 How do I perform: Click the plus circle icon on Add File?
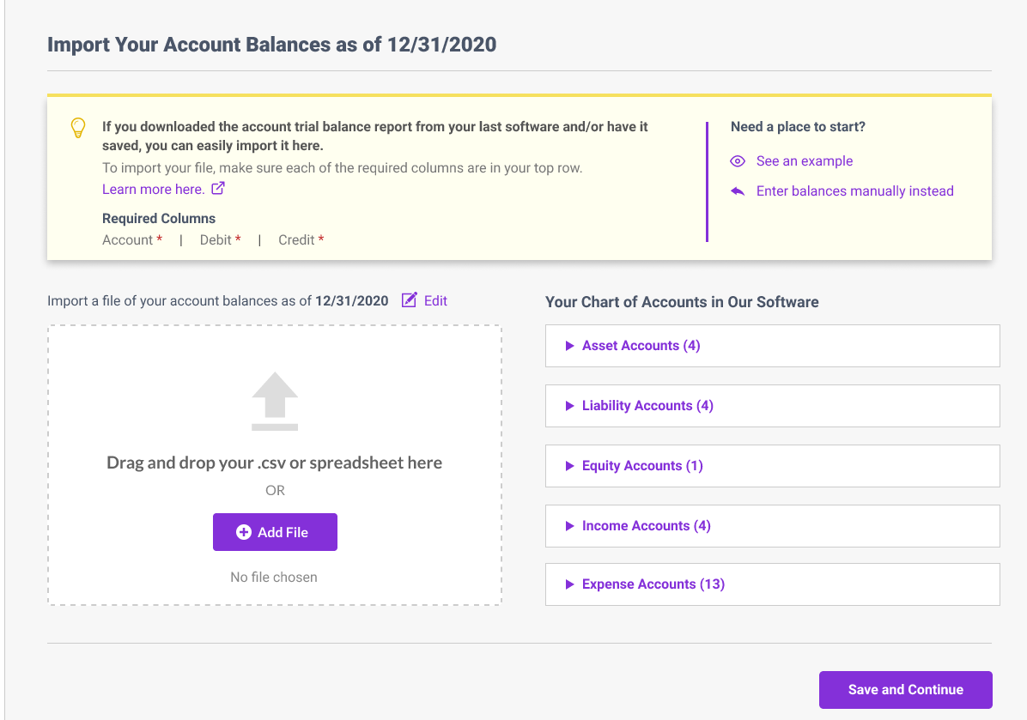click(244, 532)
